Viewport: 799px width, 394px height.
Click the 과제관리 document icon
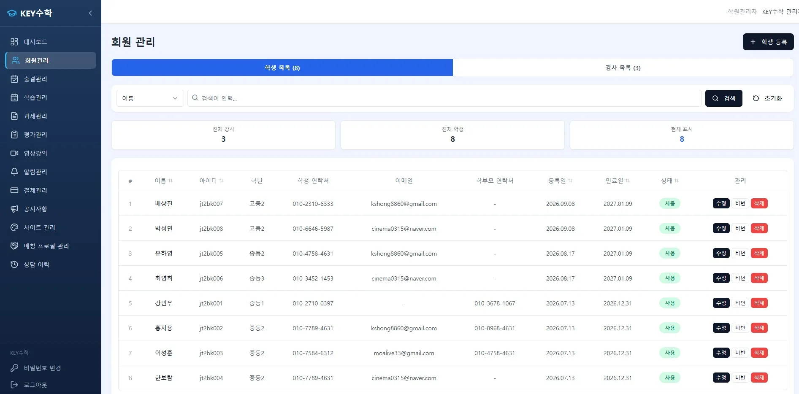(14, 116)
